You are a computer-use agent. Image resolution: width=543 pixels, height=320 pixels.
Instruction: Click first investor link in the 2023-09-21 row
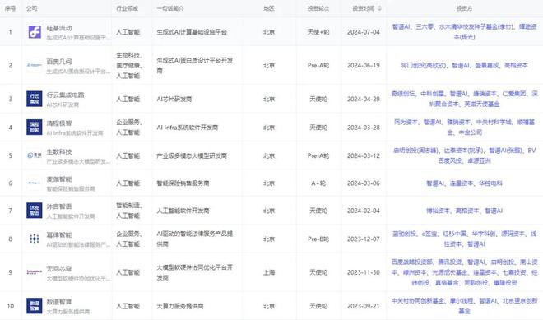[x=418, y=300]
